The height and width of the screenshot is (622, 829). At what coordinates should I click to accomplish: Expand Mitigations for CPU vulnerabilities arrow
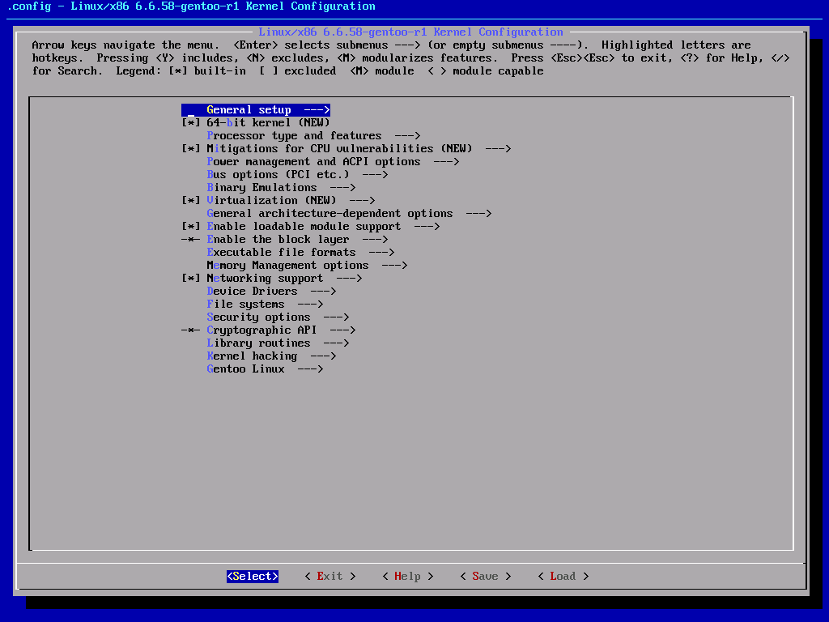click(498, 149)
